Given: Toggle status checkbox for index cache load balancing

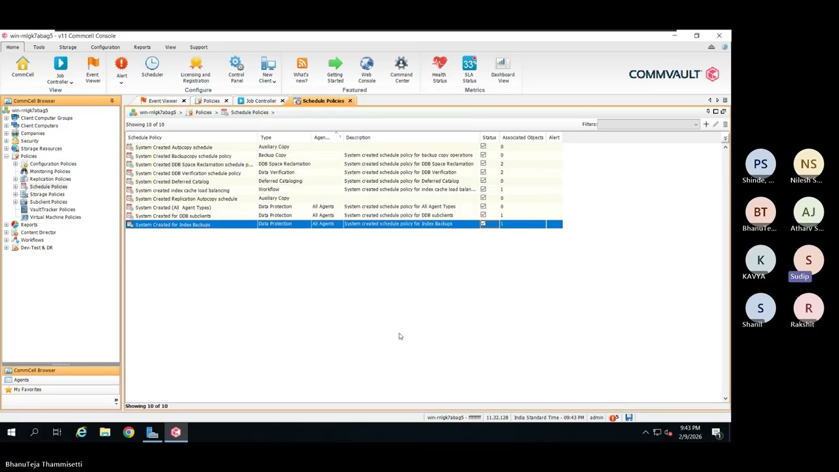Looking at the screenshot, I should click(483, 189).
